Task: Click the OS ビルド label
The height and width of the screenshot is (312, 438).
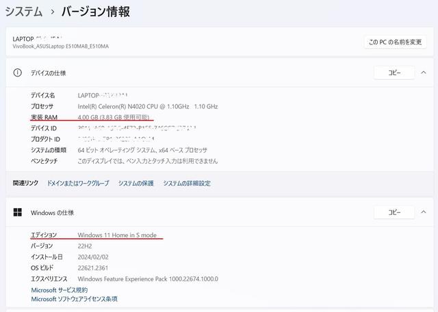Action: 42,268
